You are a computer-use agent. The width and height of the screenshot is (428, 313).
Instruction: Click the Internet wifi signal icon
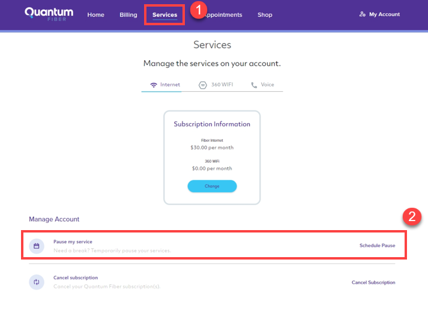(x=154, y=85)
